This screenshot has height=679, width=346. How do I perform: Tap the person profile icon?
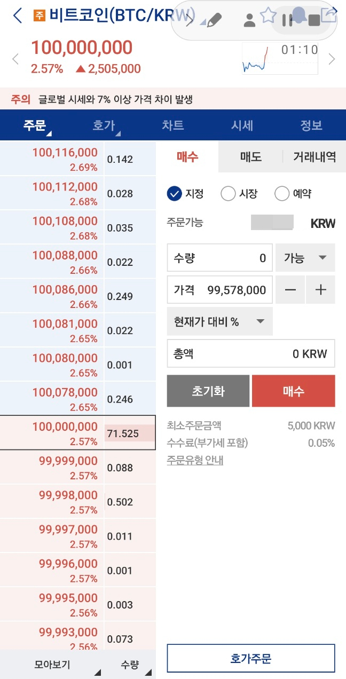pyautogui.click(x=249, y=21)
